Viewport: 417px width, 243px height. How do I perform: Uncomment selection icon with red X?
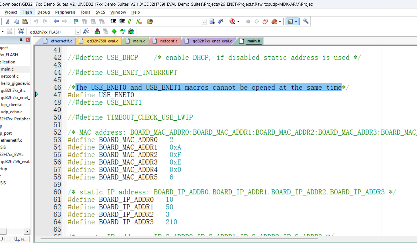pyautogui.click(x=139, y=21)
